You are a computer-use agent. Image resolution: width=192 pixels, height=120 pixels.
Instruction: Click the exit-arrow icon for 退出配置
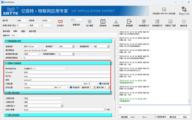pos(129,21)
